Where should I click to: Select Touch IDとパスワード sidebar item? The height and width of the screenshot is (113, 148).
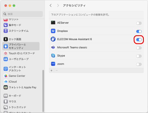pos(21,53)
